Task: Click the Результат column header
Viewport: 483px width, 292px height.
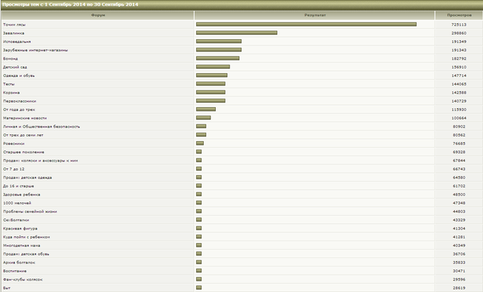Action: pyautogui.click(x=315, y=15)
